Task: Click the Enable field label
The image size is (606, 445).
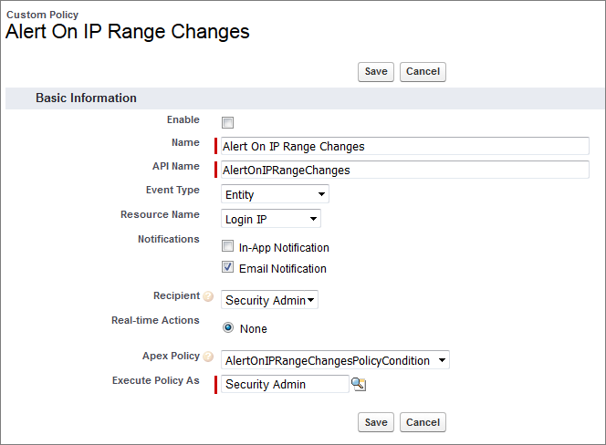Action: (x=183, y=119)
